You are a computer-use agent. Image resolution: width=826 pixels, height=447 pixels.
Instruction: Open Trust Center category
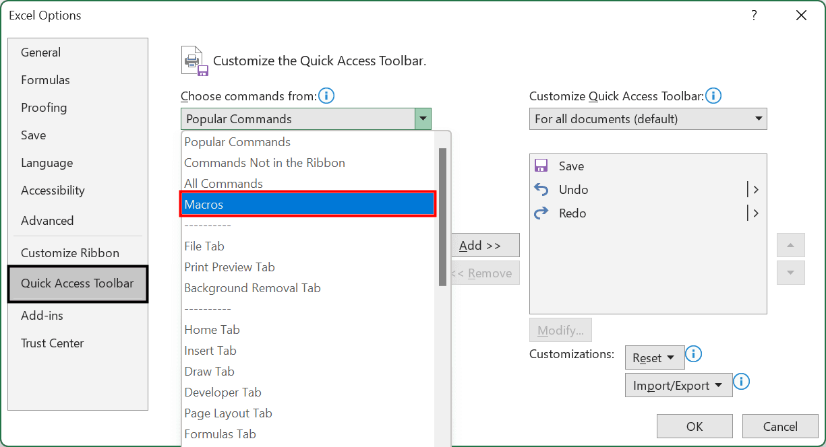coord(78,343)
